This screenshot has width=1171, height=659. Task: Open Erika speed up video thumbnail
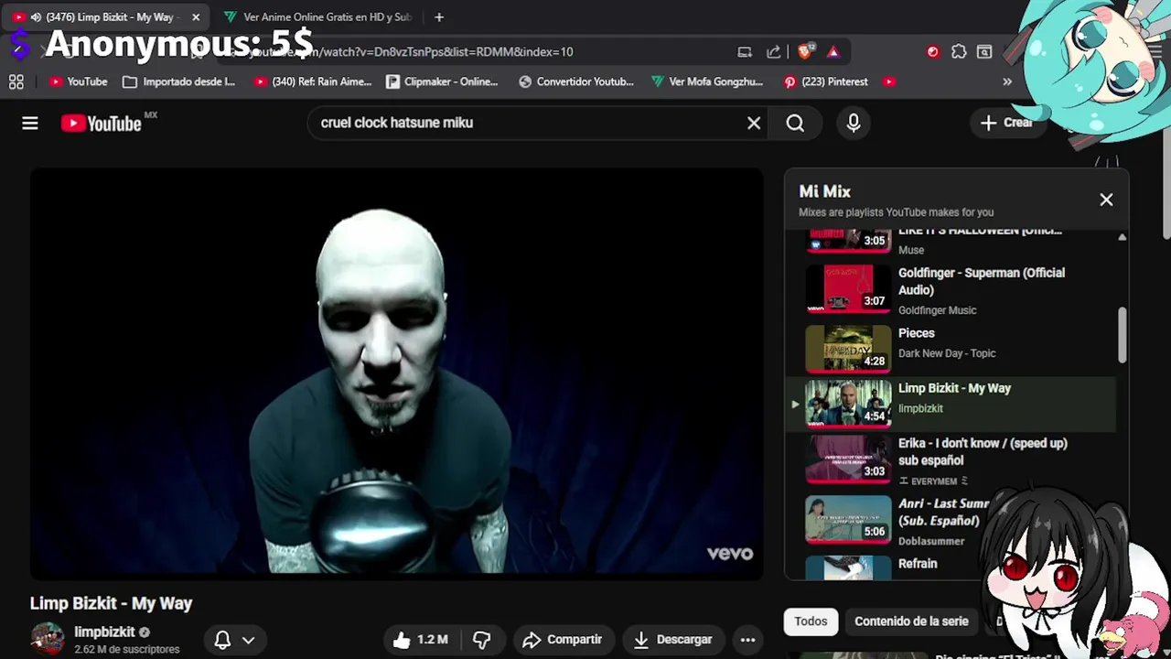coord(848,459)
